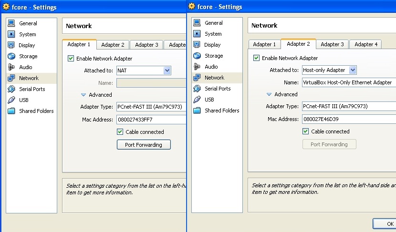This screenshot has width=396, height=232.
Task: Switch to Adapter 3 tab in right window
Action: (x=333, y=44)
